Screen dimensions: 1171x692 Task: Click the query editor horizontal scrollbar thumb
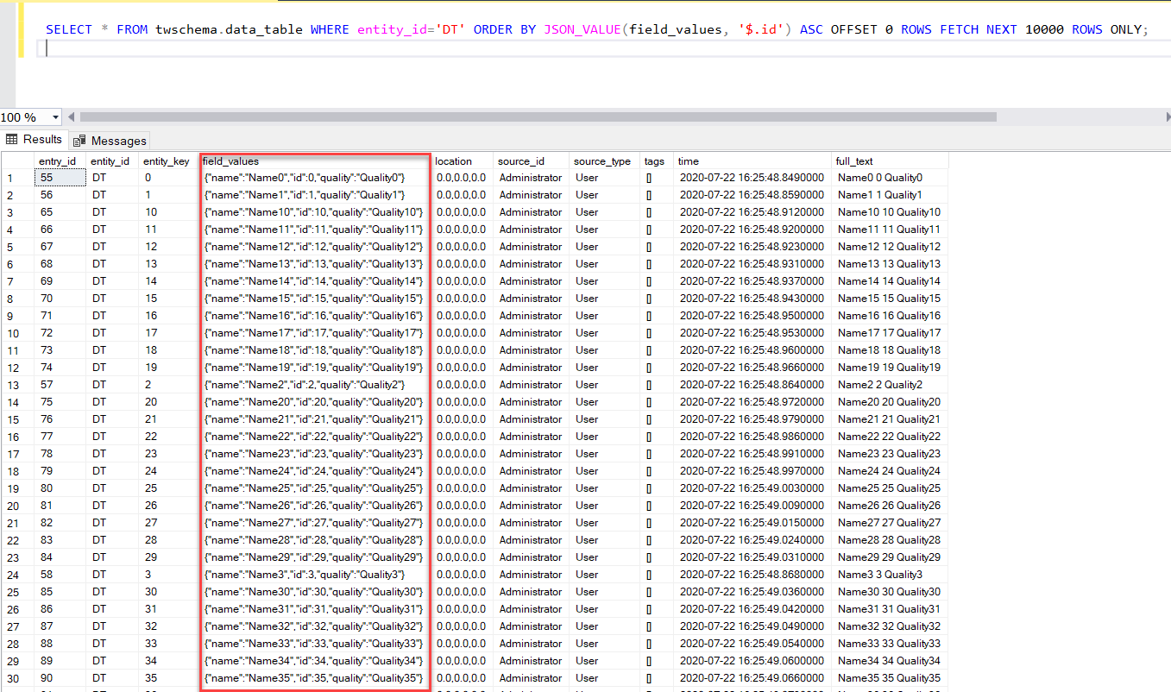point(538,117)
